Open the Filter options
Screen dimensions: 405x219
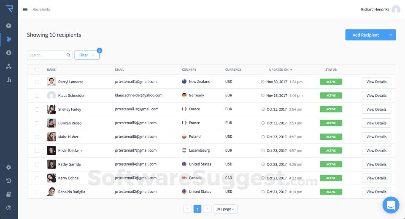(87, 55)
